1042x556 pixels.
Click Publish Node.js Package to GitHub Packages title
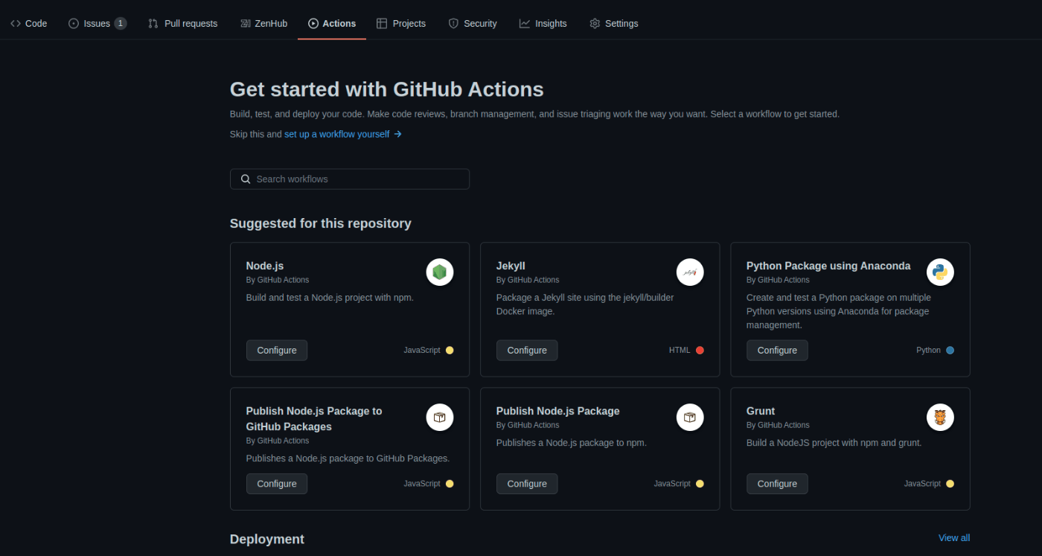click(x=314, y=419)
